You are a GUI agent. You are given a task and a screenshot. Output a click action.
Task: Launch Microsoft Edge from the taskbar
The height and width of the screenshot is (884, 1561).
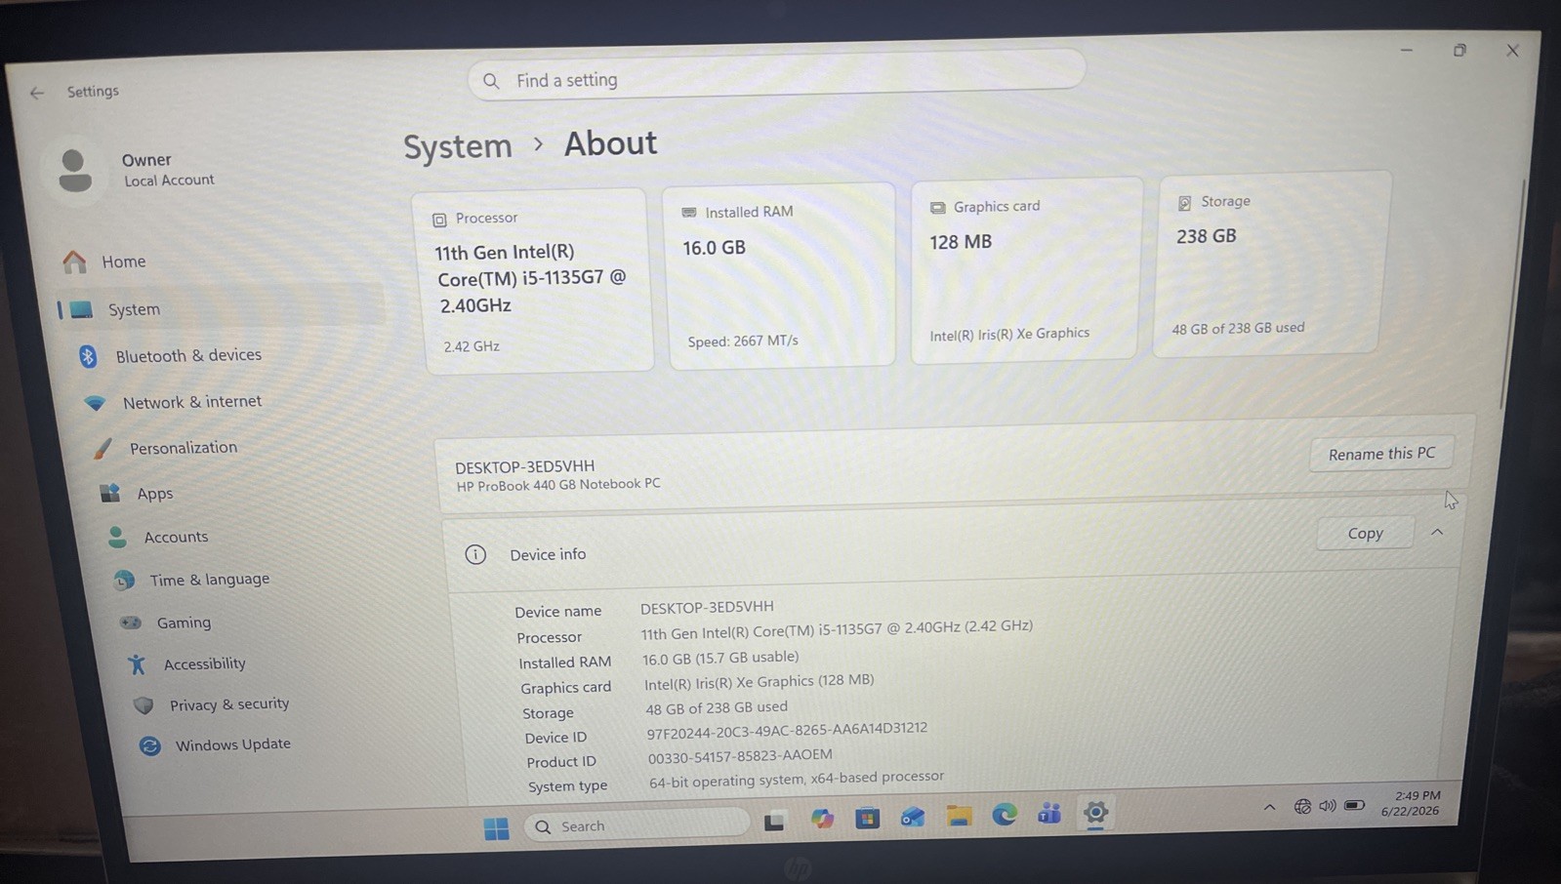point(1004,814)
